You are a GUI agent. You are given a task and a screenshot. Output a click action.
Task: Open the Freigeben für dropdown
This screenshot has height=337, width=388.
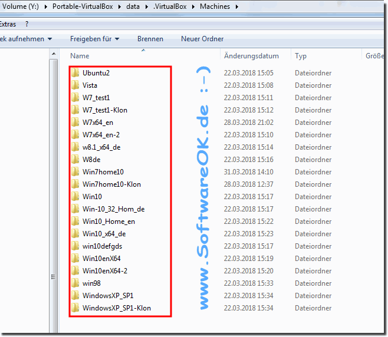pyautogui.click(x=95, y=39)
